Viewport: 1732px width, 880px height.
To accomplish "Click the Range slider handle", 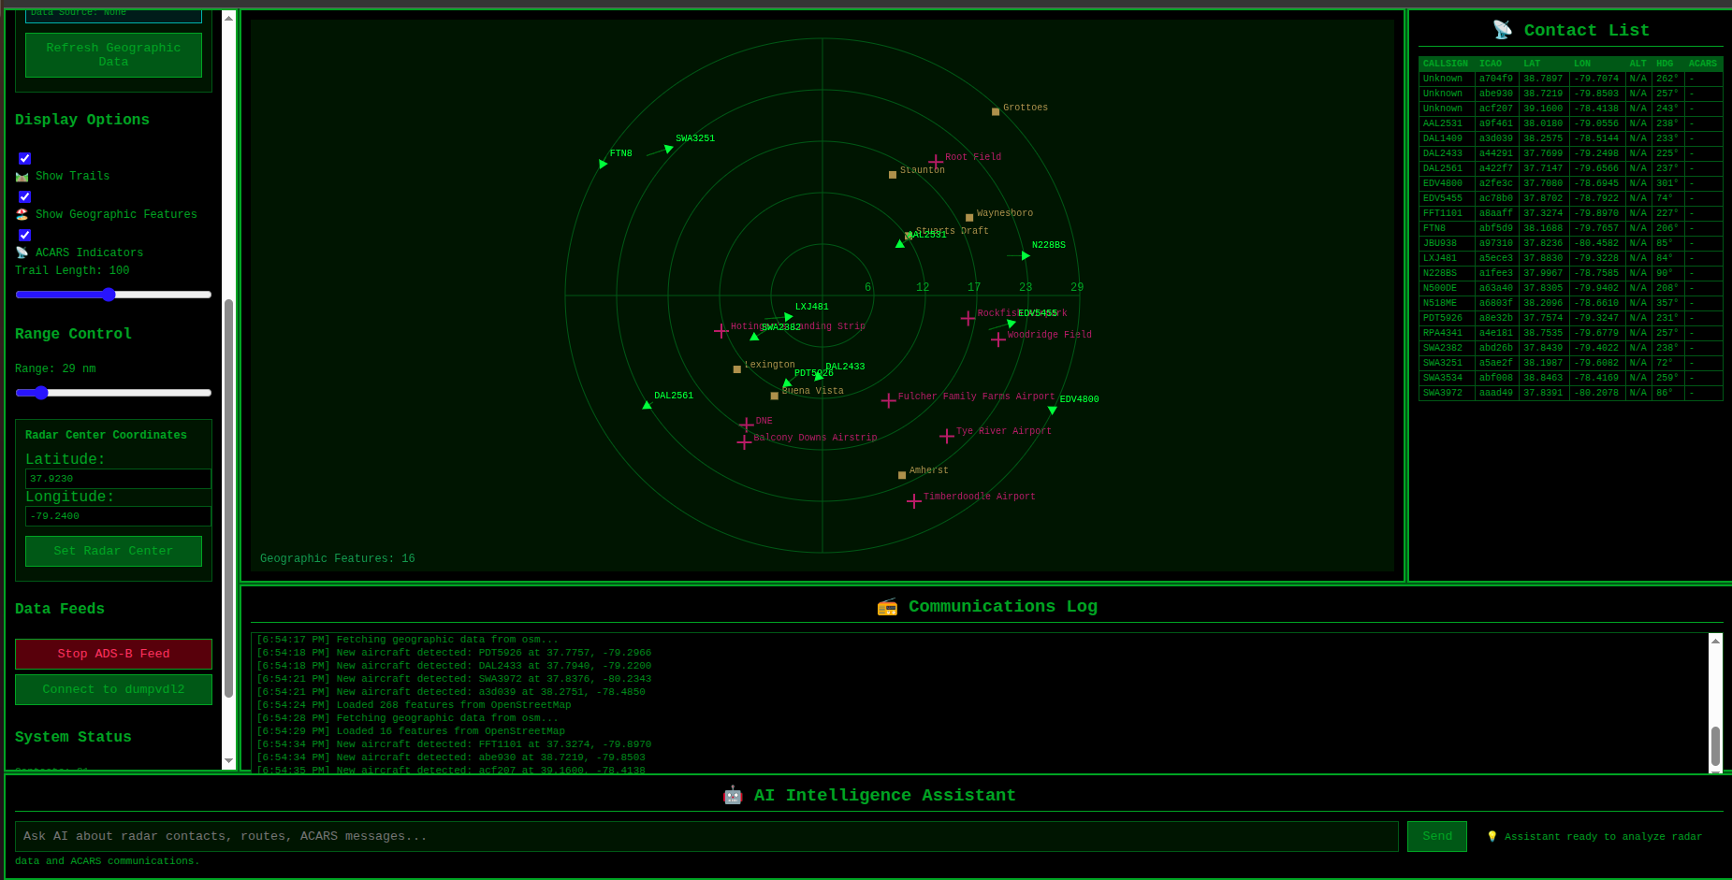I will click(x=41, y=393).
